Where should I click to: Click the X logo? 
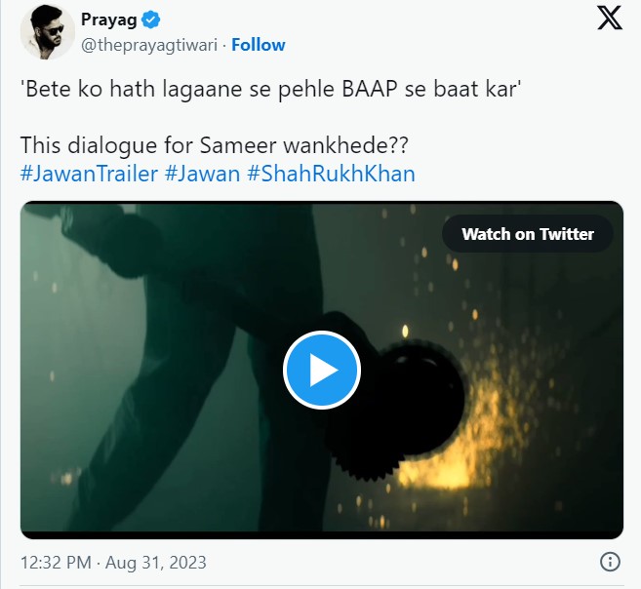click(609, 19)
